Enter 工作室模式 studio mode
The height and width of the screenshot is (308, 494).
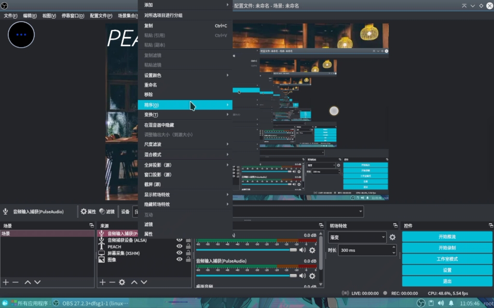446,259
